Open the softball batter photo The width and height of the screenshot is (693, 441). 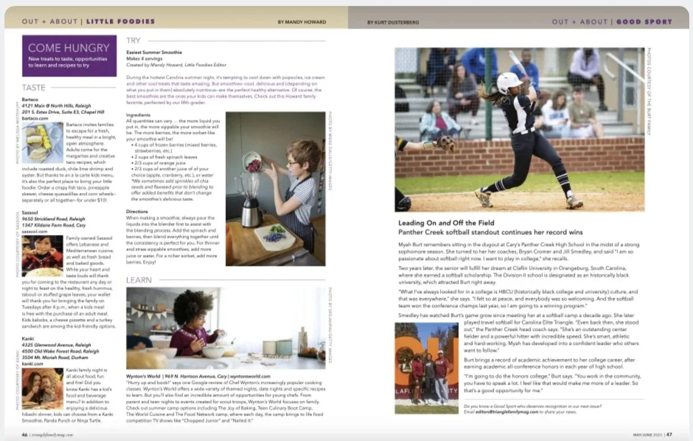click(519, 130)
